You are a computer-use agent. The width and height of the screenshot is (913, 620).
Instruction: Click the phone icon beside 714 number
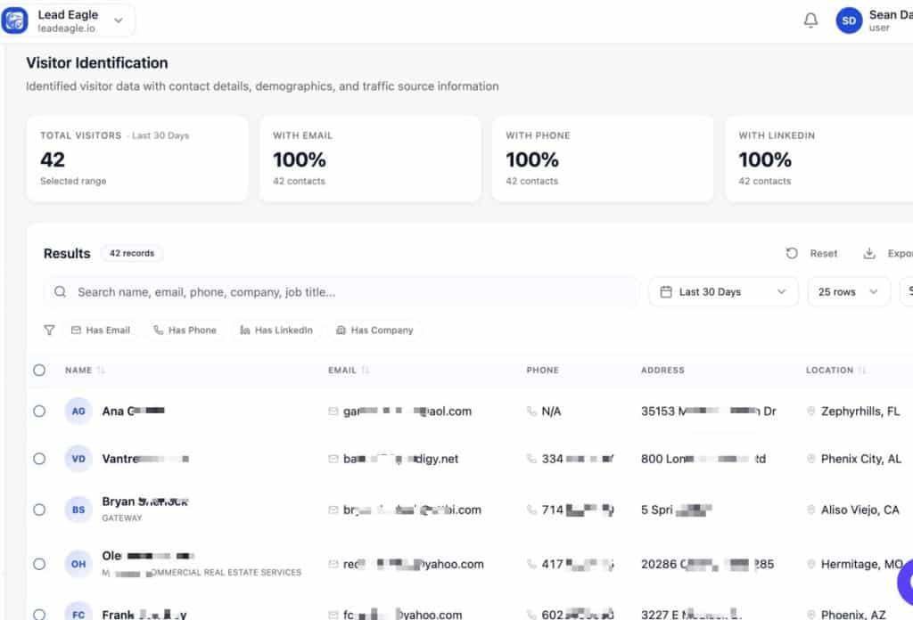pyautogui.click(x=531, y=510)
